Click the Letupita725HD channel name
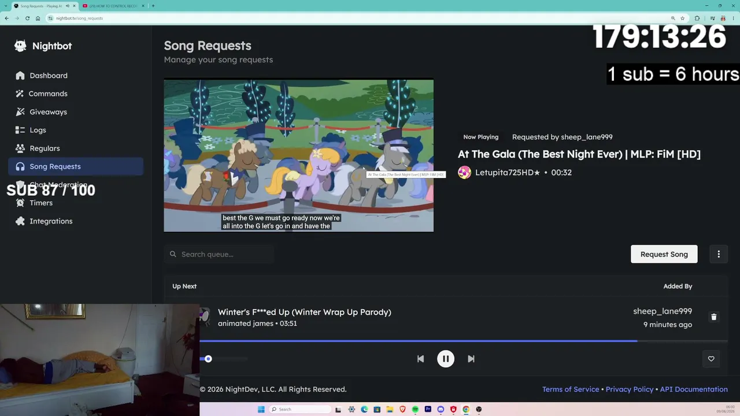 tap(508, 172)
